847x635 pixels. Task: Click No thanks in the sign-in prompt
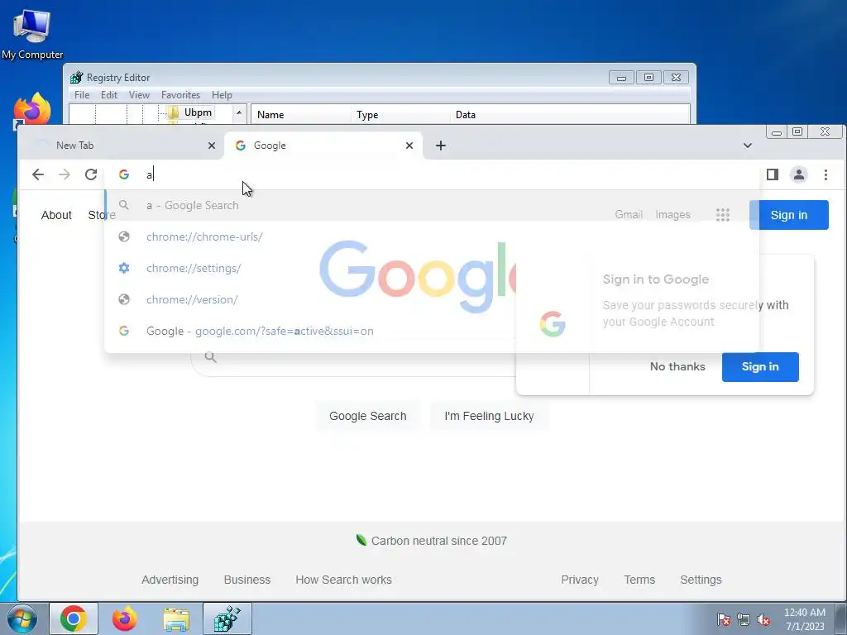pos(677,366)
